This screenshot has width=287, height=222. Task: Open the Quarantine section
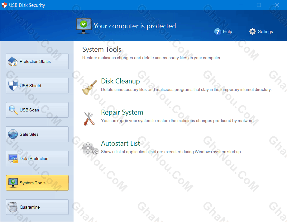[x=37, y=207]
